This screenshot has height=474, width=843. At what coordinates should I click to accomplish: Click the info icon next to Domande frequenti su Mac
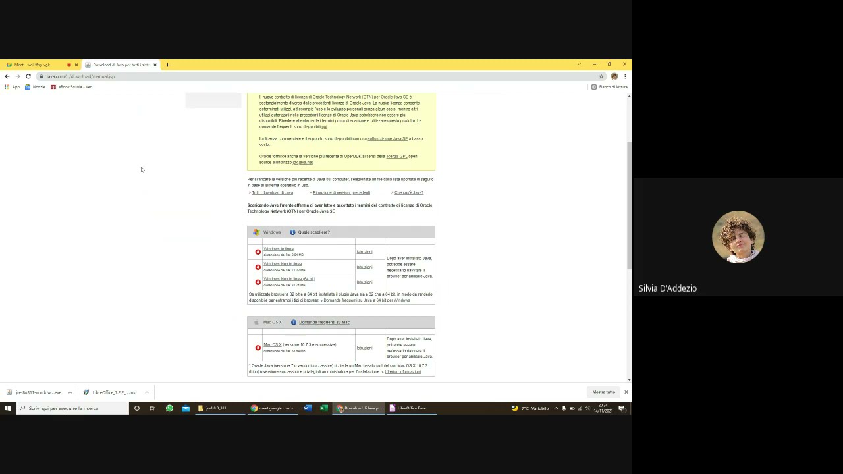point(294,323)
